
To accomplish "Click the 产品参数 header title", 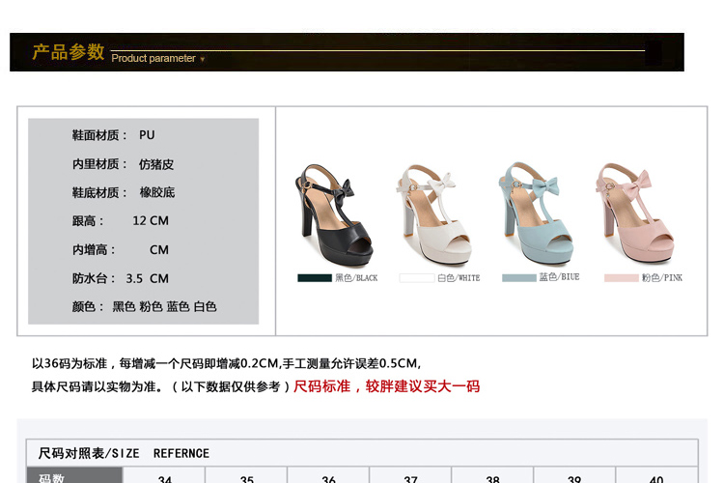I will (69, 52).
